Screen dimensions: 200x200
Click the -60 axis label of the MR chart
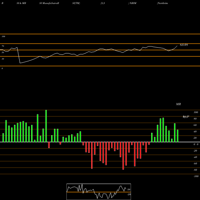click(x=195, y=164)
